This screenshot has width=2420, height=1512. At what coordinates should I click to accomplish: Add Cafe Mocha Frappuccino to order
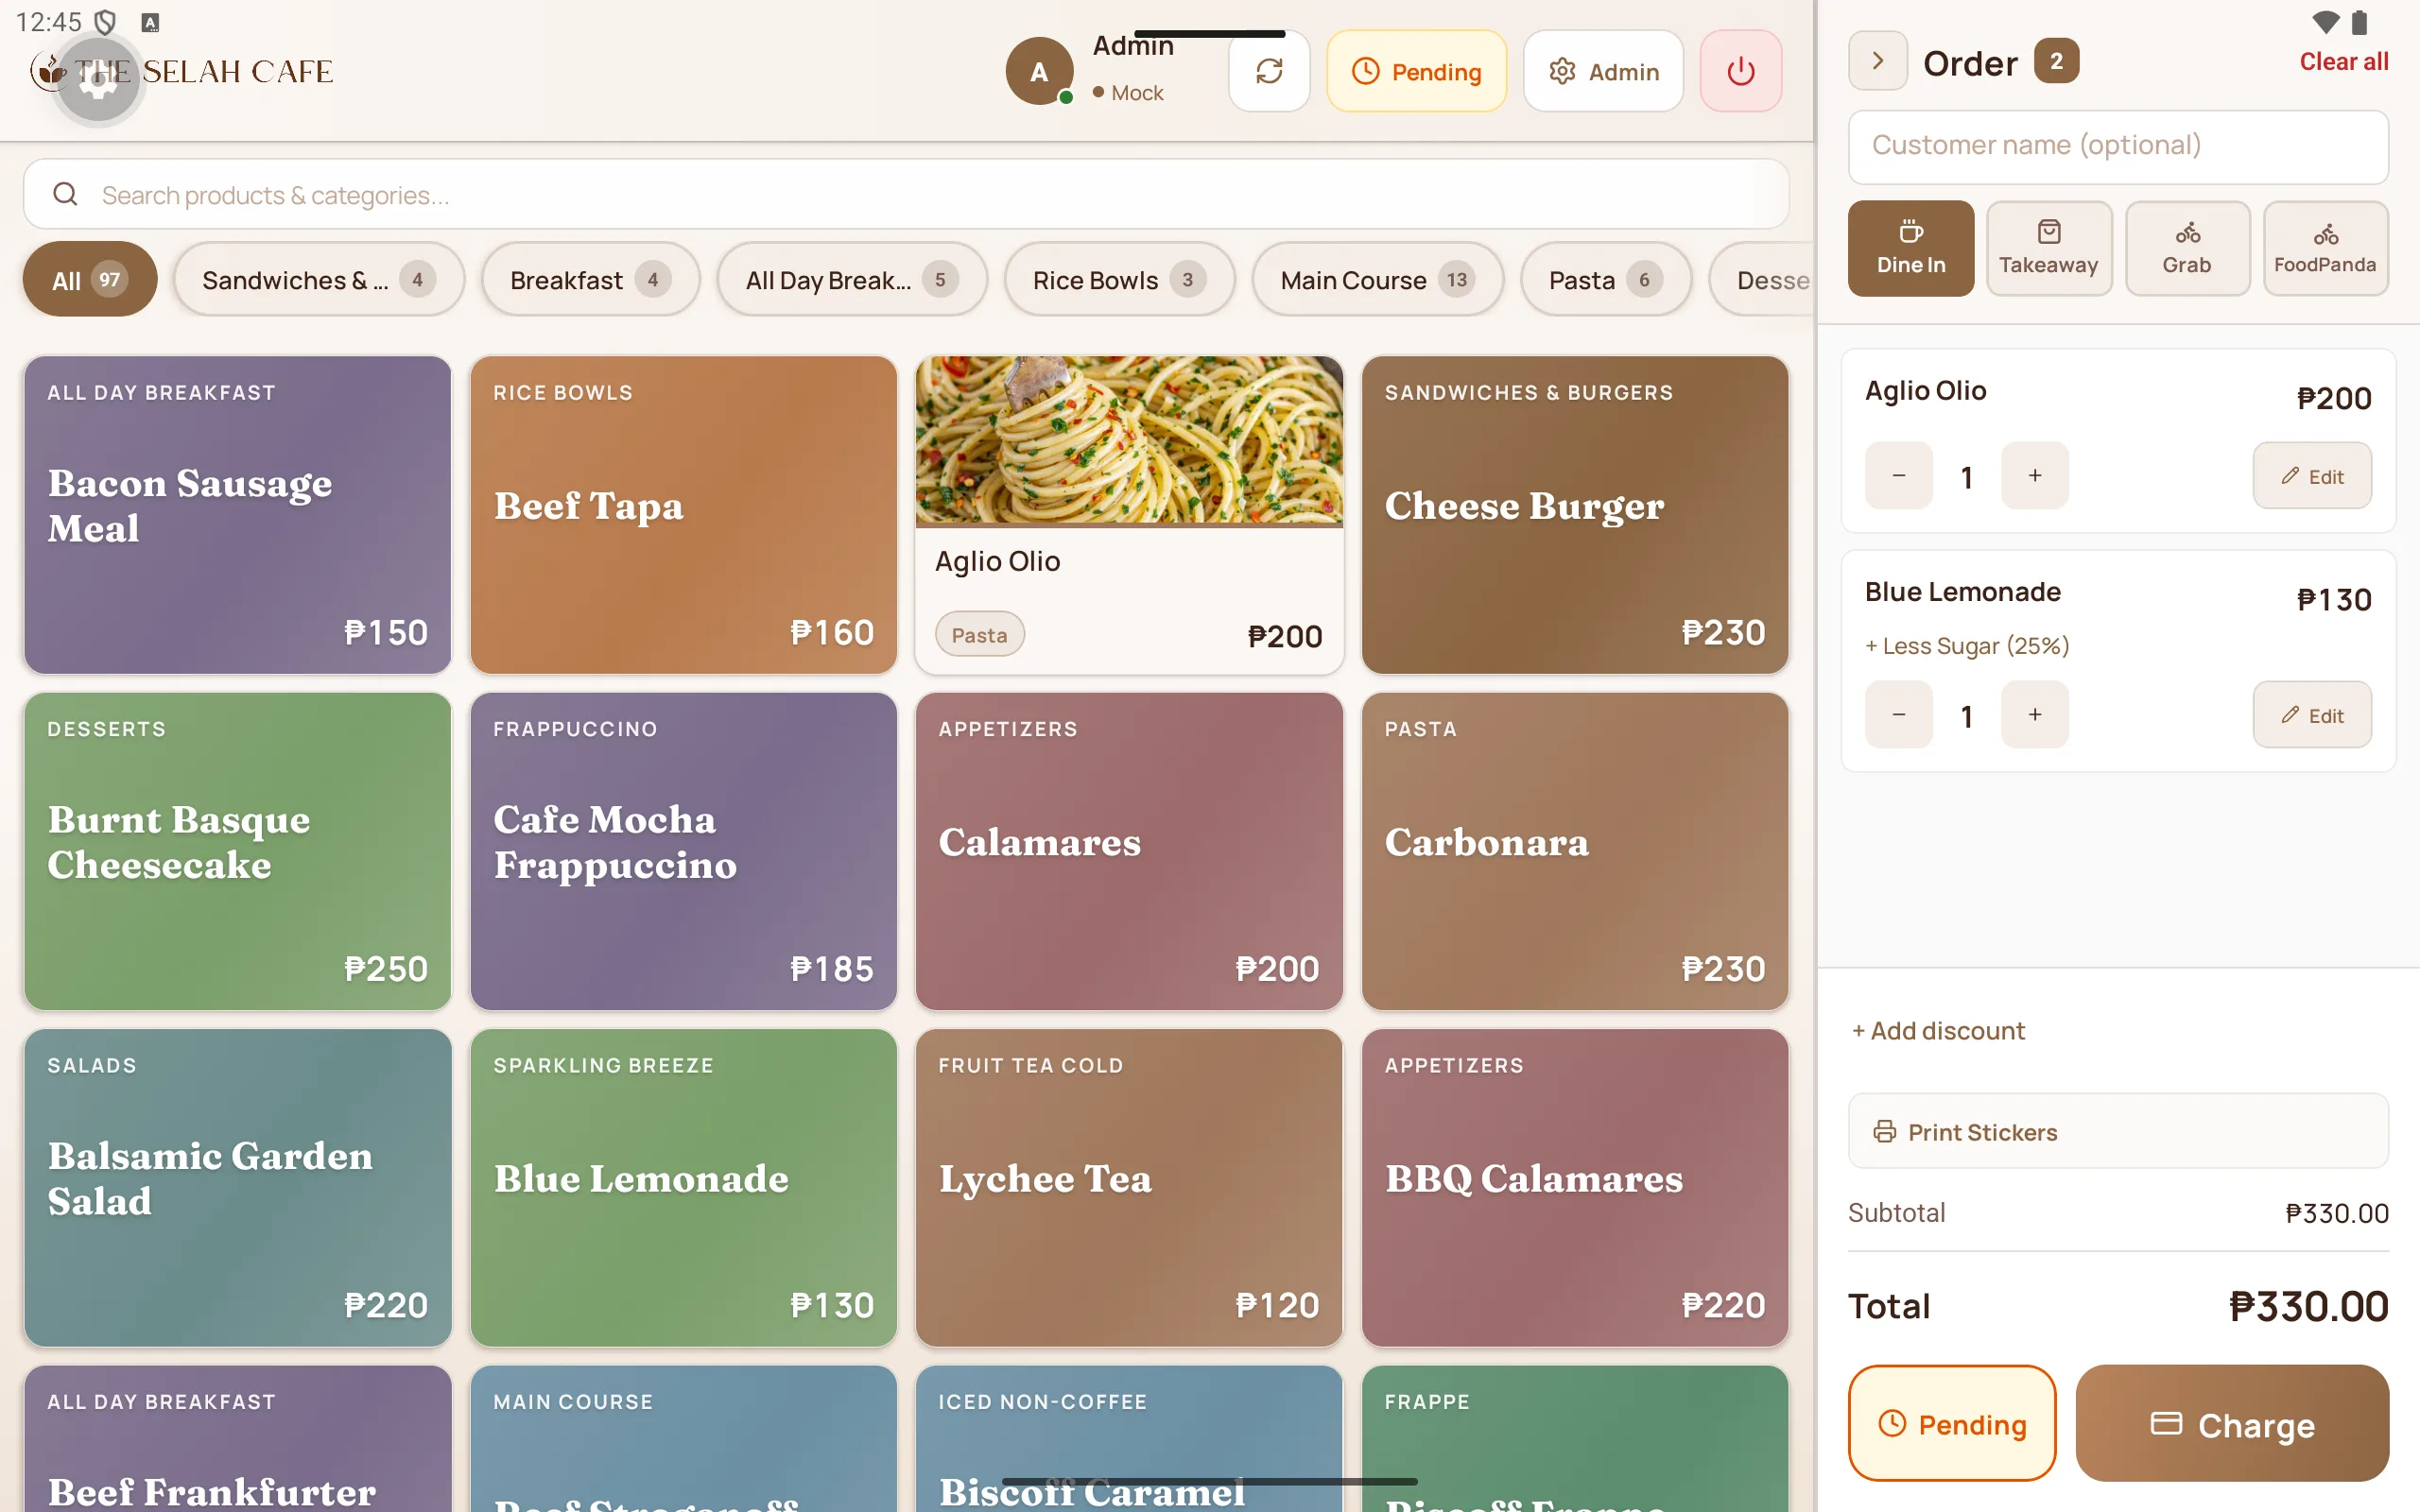683,850
